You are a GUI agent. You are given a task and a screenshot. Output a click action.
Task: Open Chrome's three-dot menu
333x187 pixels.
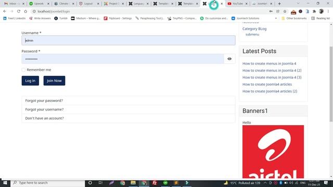(x=328, y=11)
